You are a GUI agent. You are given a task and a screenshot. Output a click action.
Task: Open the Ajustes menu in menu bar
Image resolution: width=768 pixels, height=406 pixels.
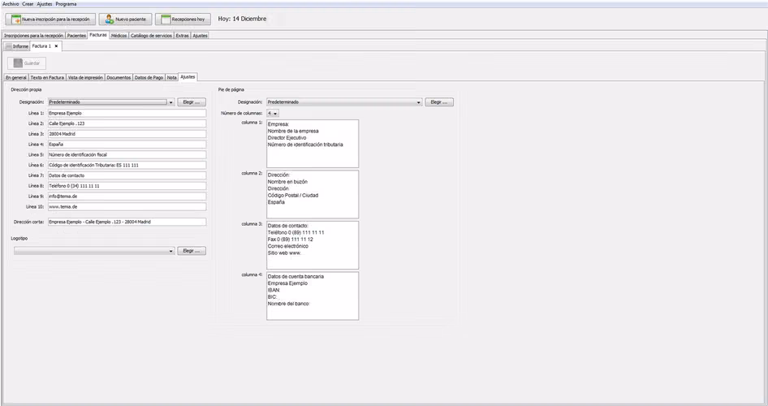[45, 4]
